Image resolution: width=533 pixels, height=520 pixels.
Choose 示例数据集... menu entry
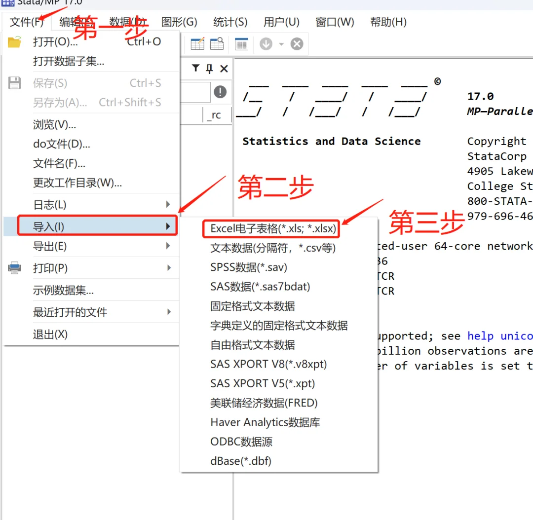tap(91, 290)
